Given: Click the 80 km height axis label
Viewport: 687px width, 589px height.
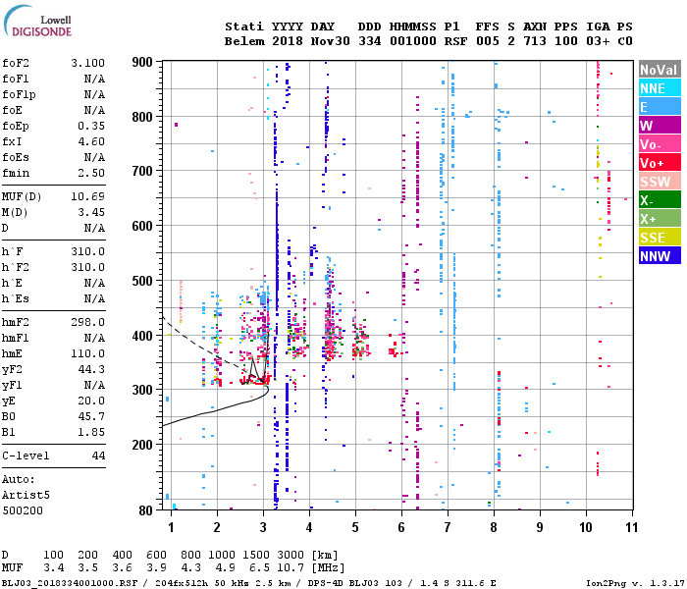Looking at the screenshot, I should pyautogui.click(x=145, y=510).
